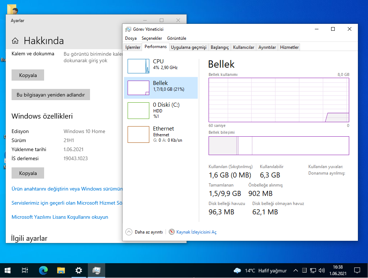
Task: Click the Resource Monitor icon
Action: [x=172, y=232]
